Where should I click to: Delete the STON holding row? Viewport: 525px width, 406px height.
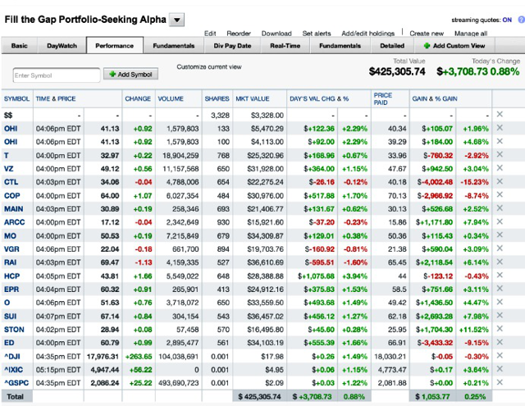pyautogui.click(x=500, y=329)
